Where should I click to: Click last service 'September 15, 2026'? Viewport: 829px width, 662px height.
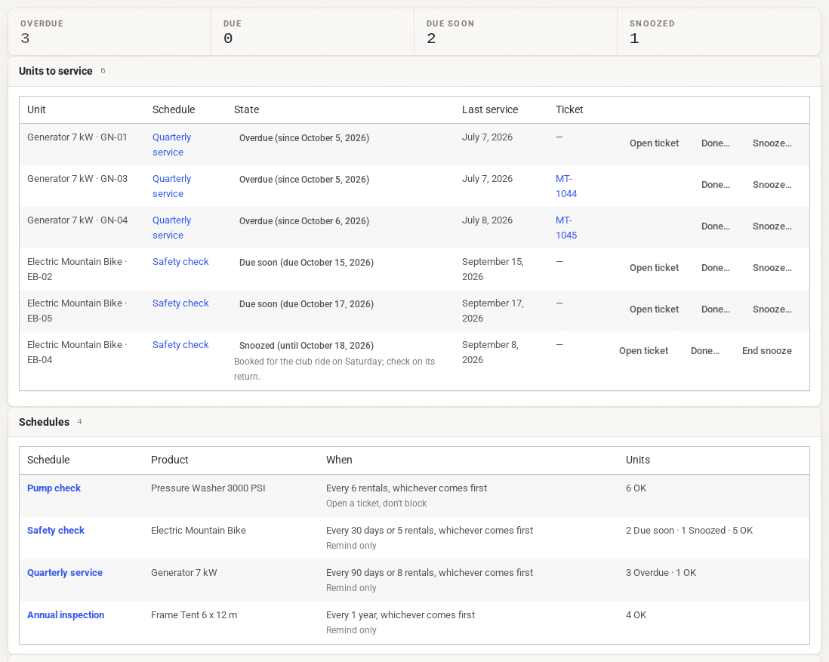point(493,269)
